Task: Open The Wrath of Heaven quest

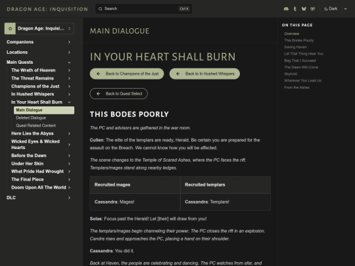Action: pyautogui.click(x=34, y=70)
